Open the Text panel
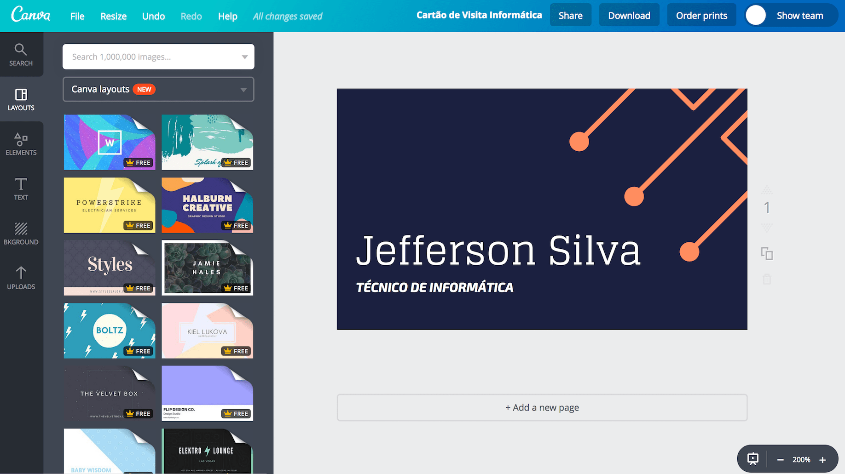Image resolution: width=845 pixels, height=474 pixels. (21, 188)
